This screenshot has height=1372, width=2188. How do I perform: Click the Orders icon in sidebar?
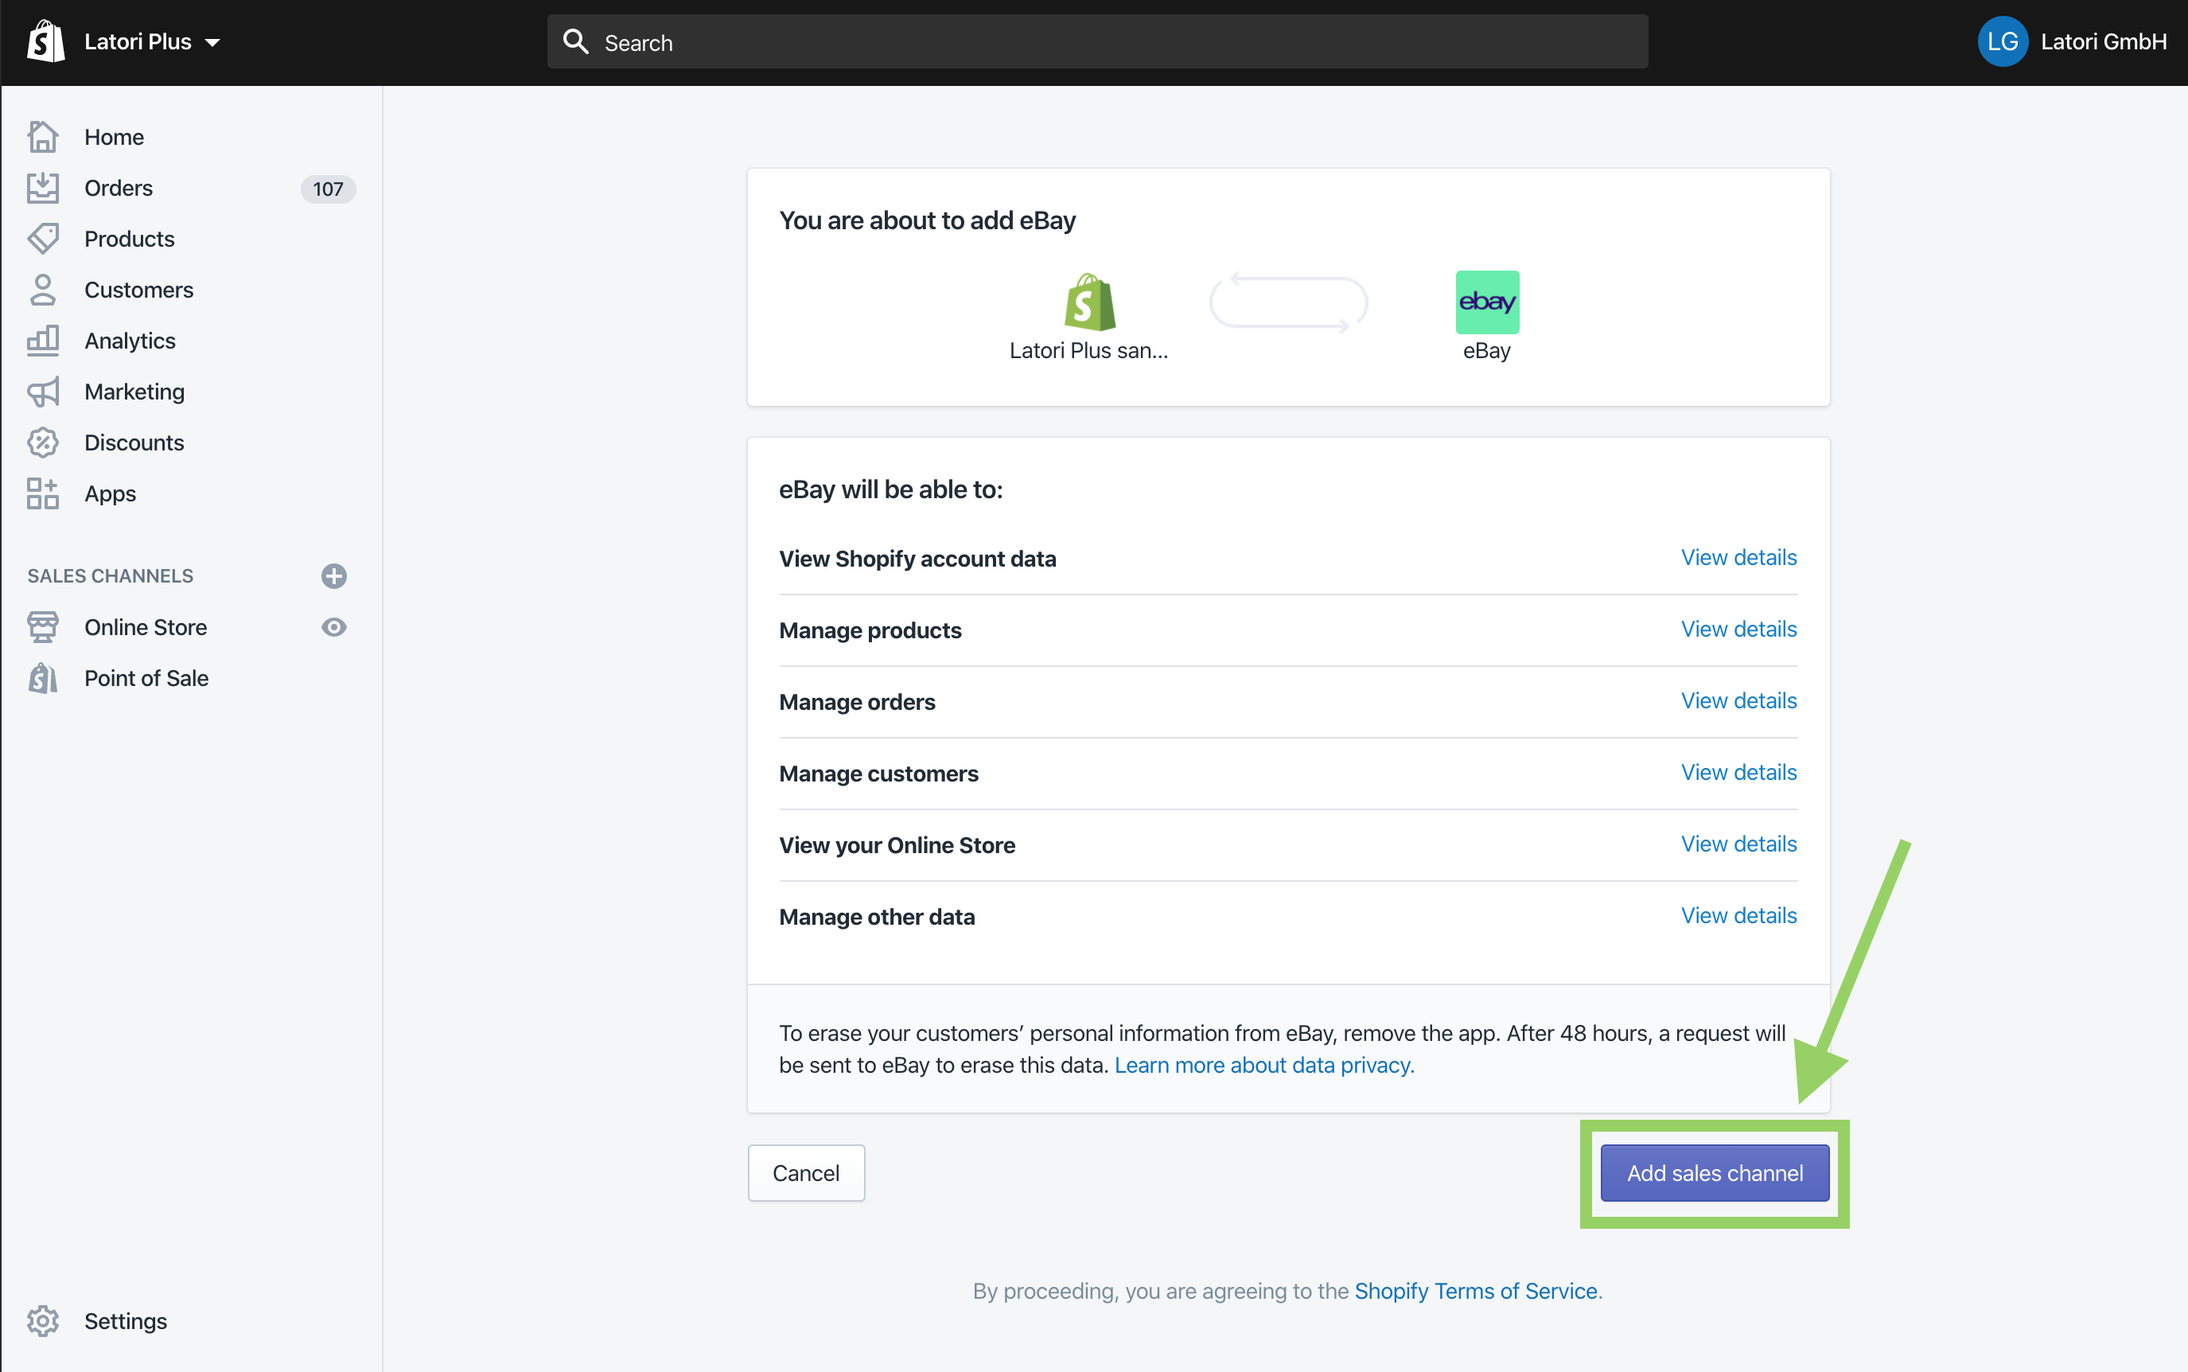[x=45, y=186]
